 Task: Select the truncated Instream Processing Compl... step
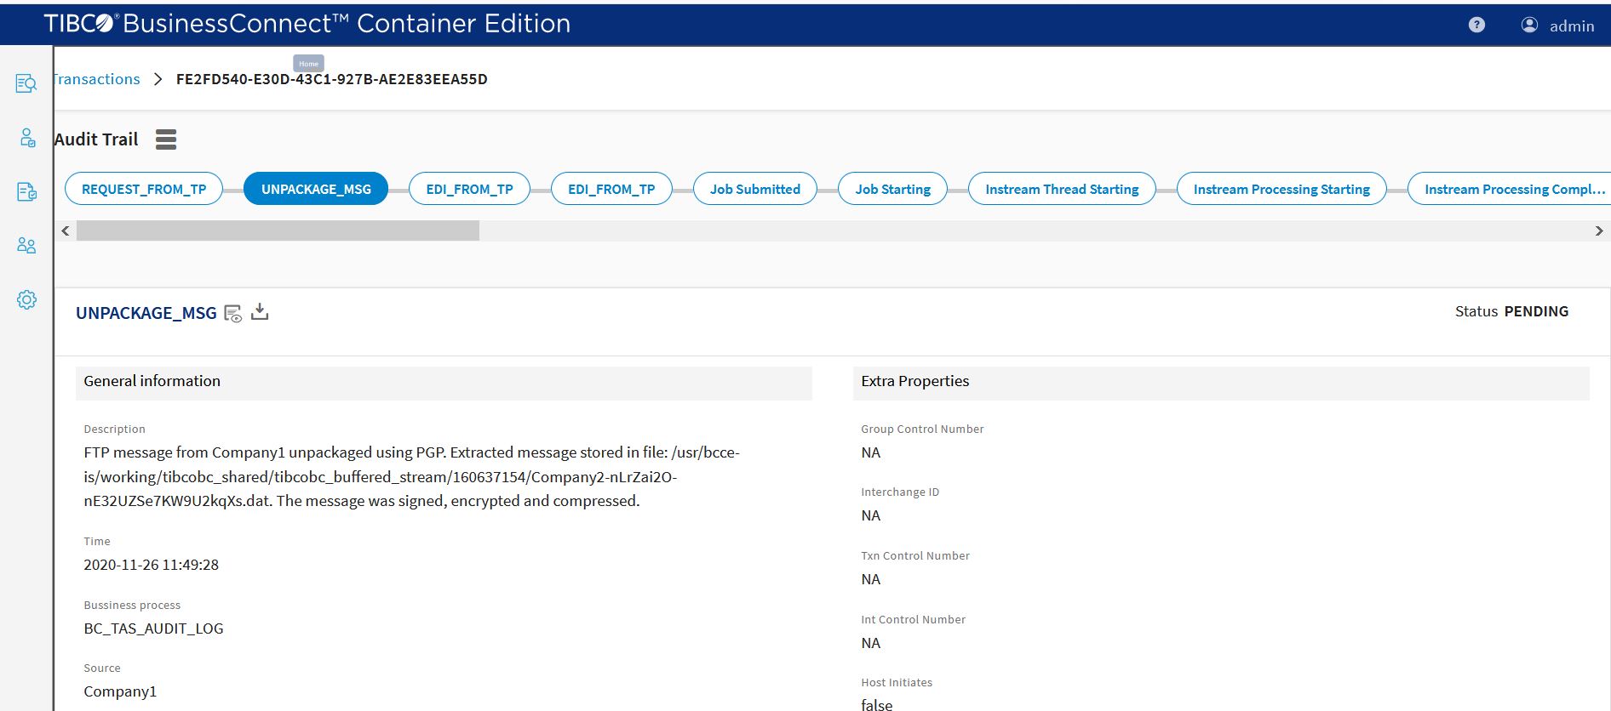tap(1509, 189)
